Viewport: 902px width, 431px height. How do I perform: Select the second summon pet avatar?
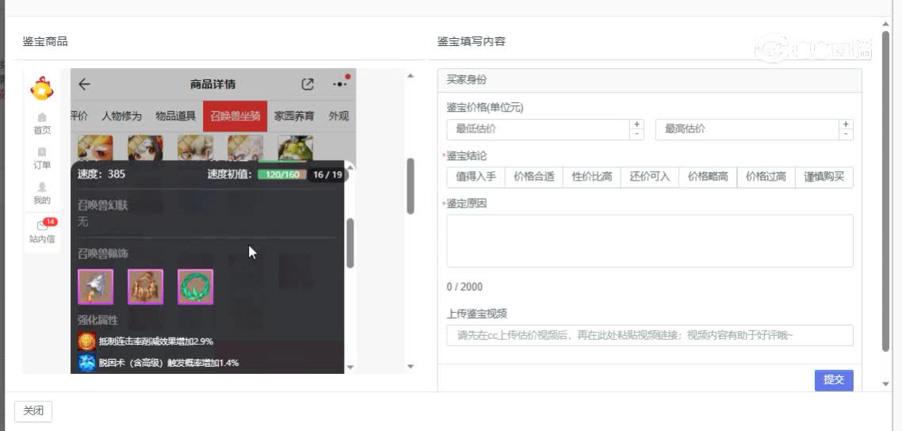145,147
